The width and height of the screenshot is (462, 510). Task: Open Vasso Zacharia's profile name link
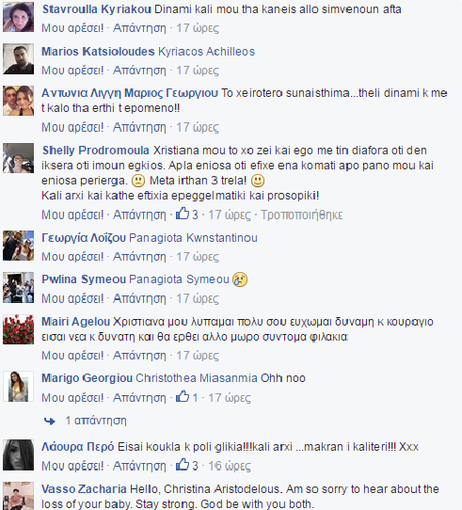pos(85,489)
